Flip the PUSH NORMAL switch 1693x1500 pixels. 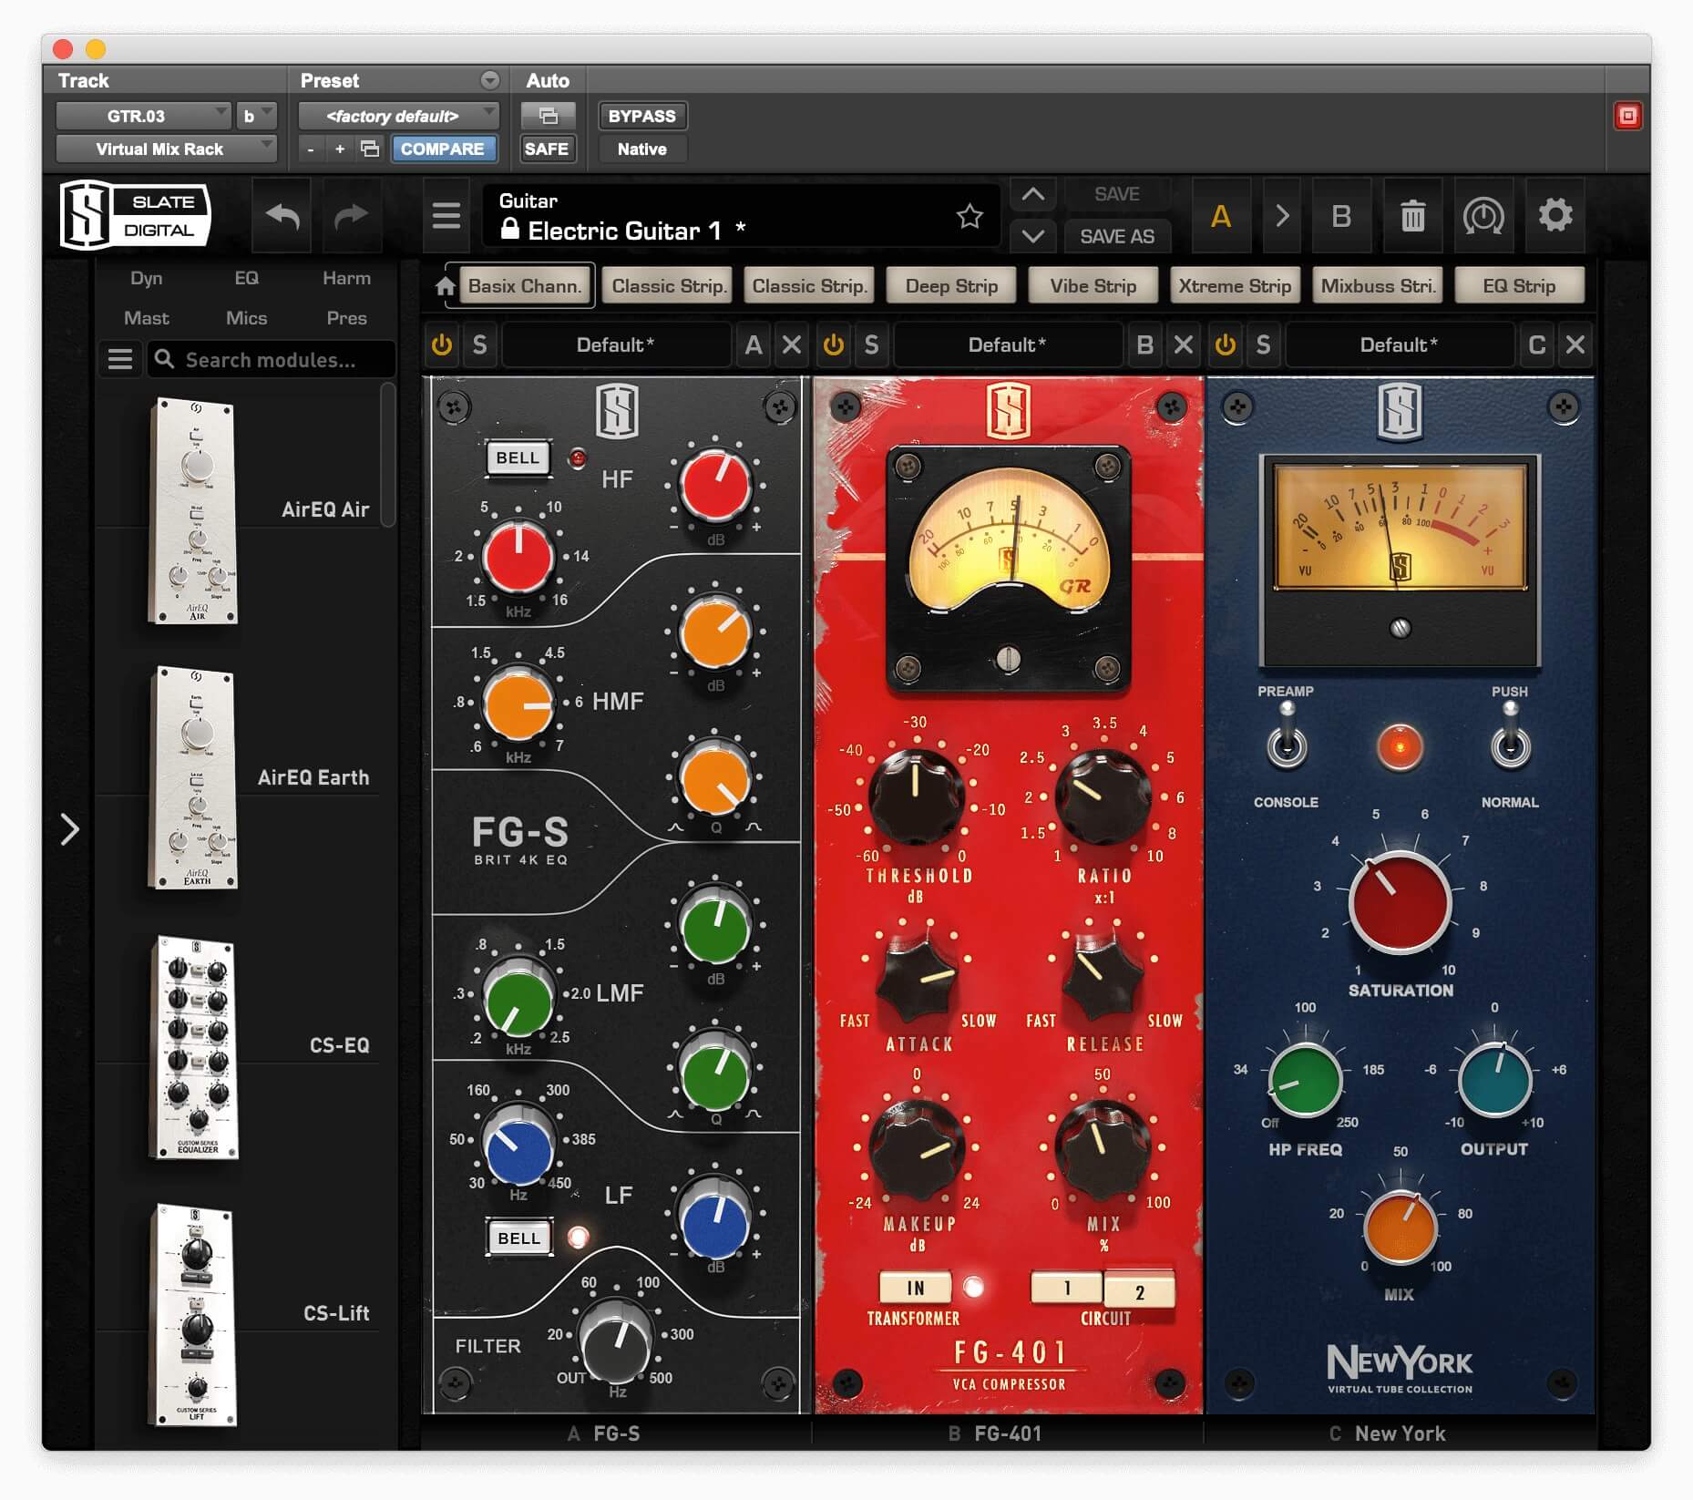(1510, 738)
